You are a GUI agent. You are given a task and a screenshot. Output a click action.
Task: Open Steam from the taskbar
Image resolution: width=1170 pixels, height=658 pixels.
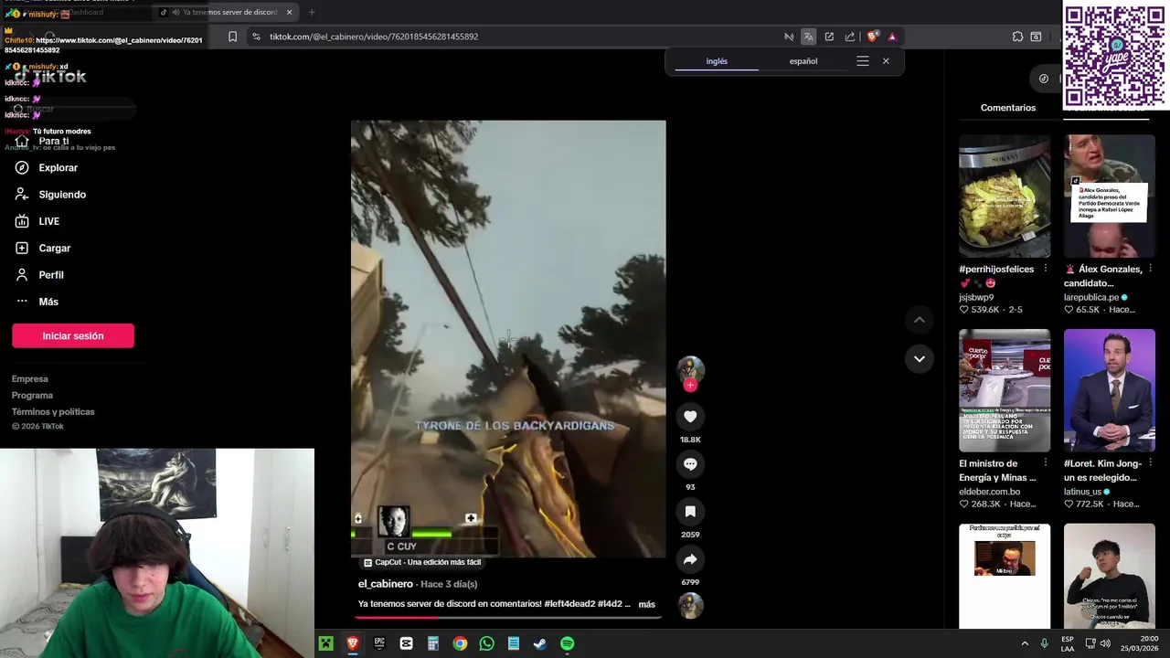click(x=540, y=644)
